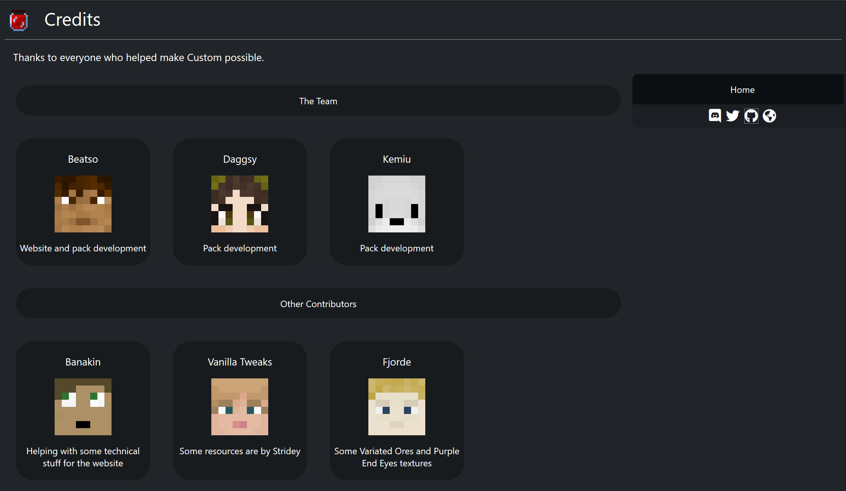
Task: Click "Some resources are by Stridey" text
Action: [240, 451]
